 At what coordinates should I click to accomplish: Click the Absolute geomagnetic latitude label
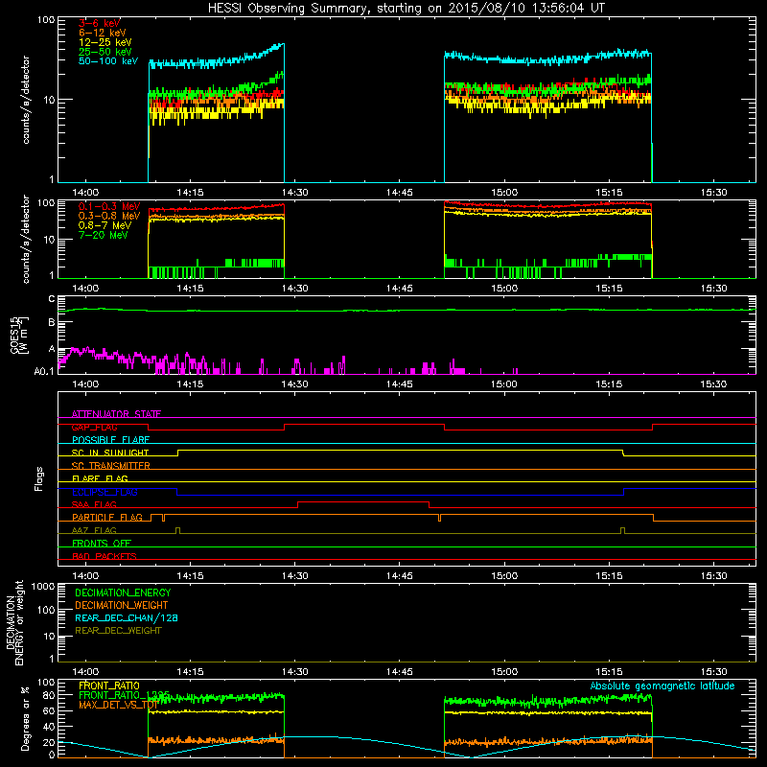click(x=662, y=686)
